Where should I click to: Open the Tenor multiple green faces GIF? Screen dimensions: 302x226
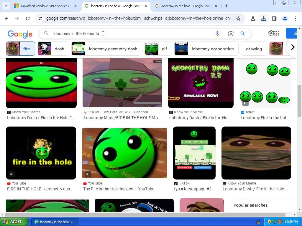pyautogui.click(x=265, y=83)
